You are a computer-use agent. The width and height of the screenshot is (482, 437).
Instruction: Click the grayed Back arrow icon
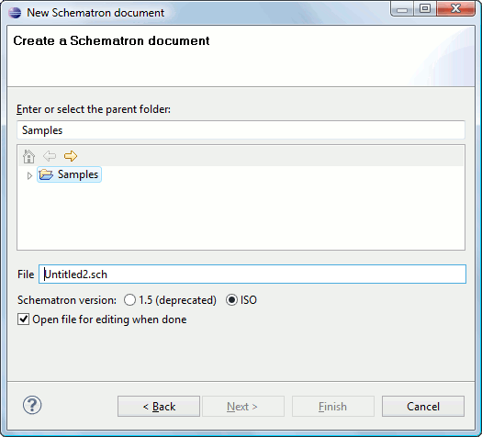50,156
